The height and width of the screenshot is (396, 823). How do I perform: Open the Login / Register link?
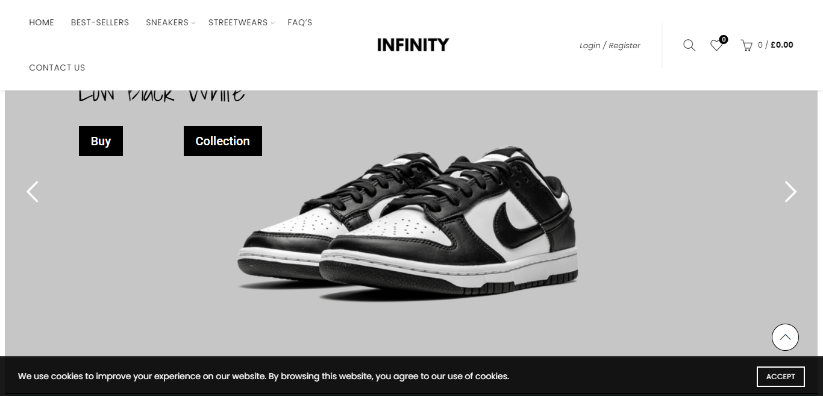[610, 45]
